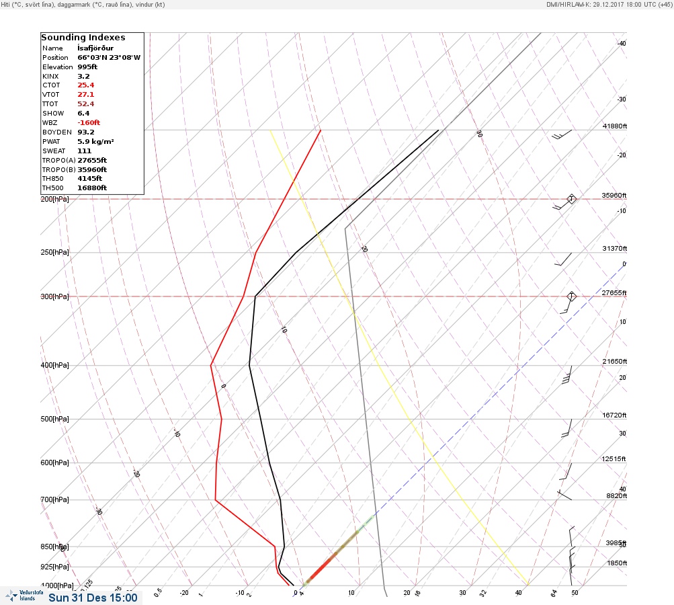Click the KINX value 3.2
Screen dimensions: 674x605
[x=83, y=76]
